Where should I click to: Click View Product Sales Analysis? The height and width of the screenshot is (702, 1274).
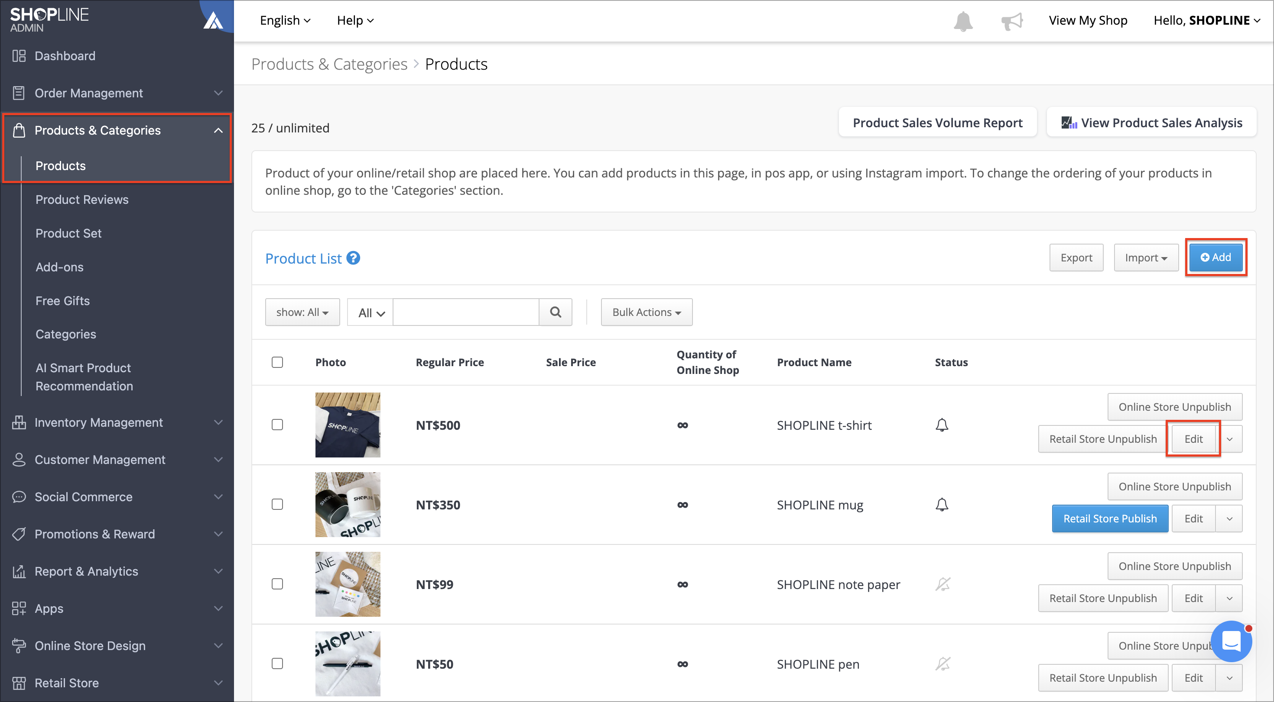pos(1151,122)
